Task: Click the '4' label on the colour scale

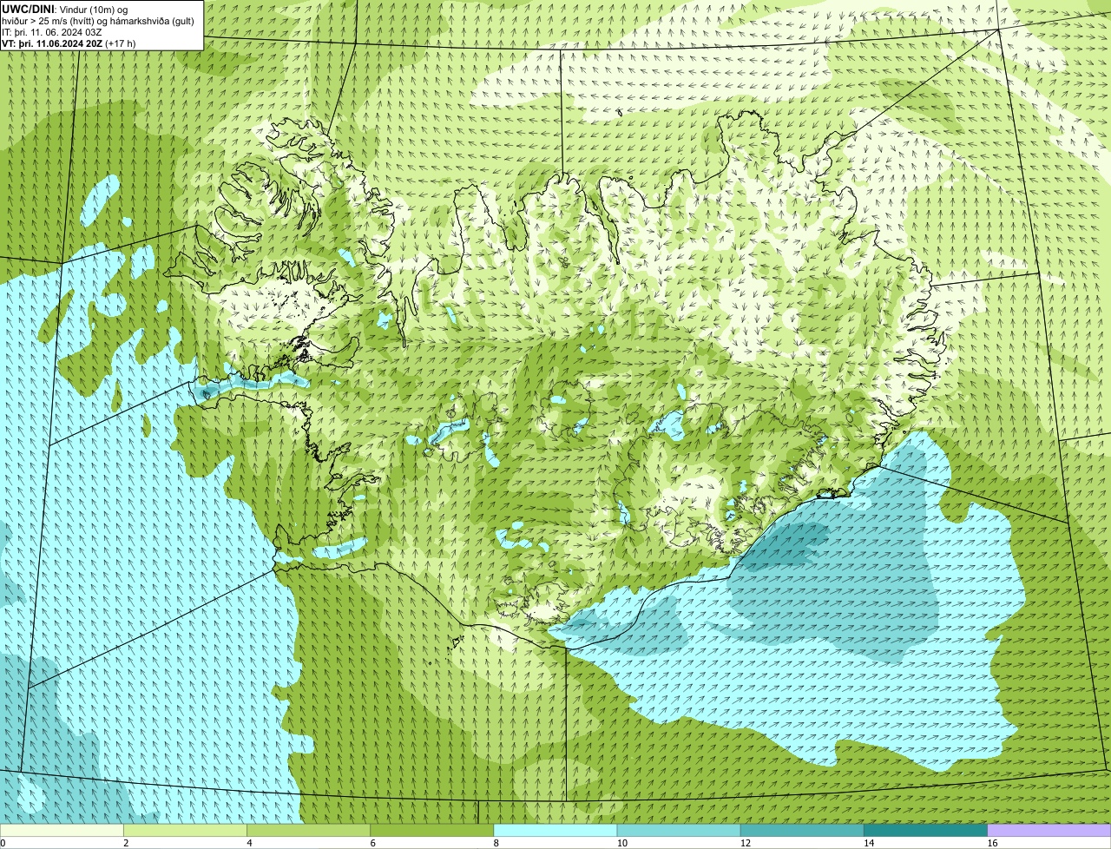Action: (x=249, y=843)
